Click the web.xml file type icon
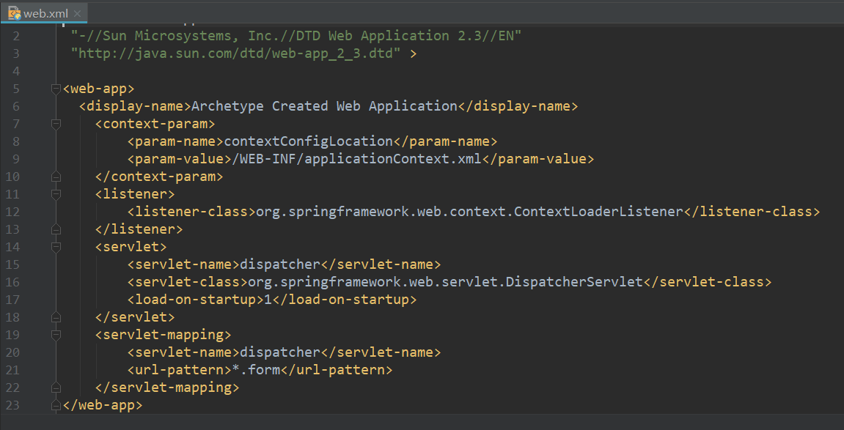 pyautogui.click(x=13, y=13)
